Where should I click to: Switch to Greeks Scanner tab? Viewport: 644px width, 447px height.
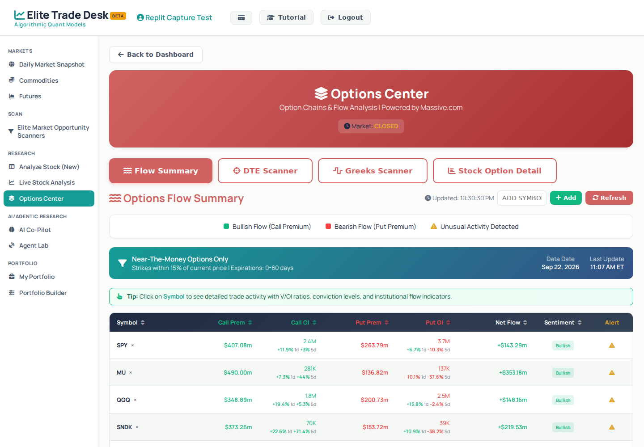[373, 171]
